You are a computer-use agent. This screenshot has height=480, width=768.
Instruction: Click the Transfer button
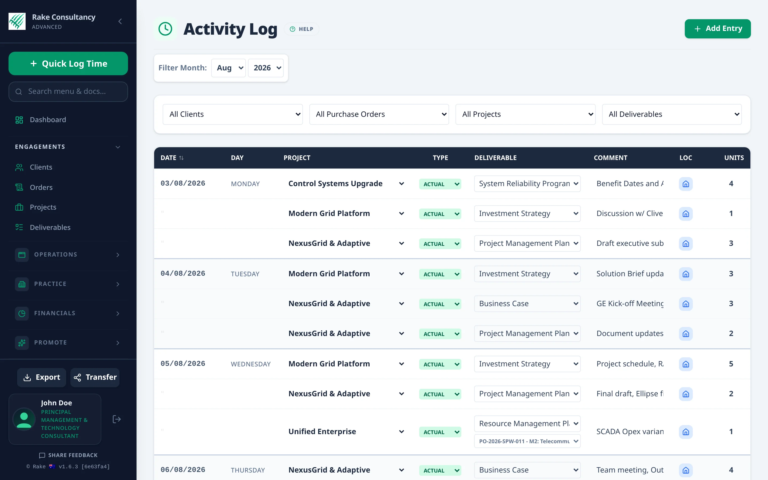(95, 377)
